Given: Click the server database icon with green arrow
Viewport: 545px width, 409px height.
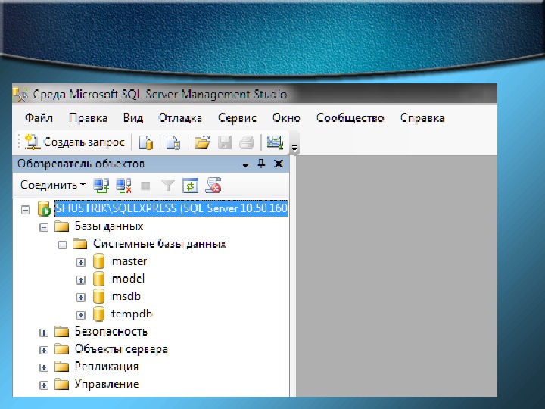Looking at the screenshot, I should [x=44, y=209].
